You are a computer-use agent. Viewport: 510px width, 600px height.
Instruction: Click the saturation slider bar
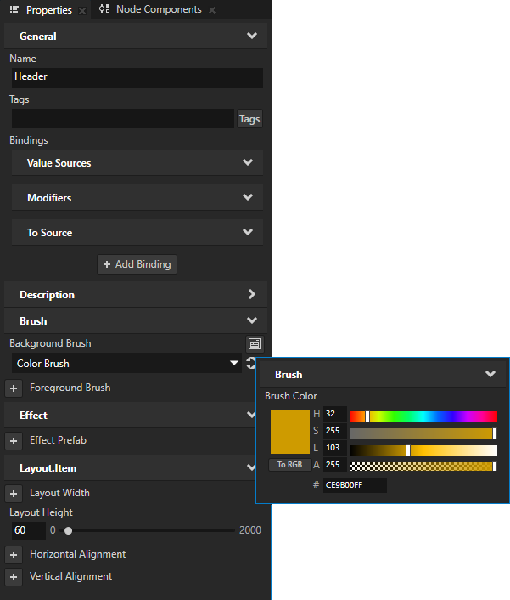coord(423,433)
